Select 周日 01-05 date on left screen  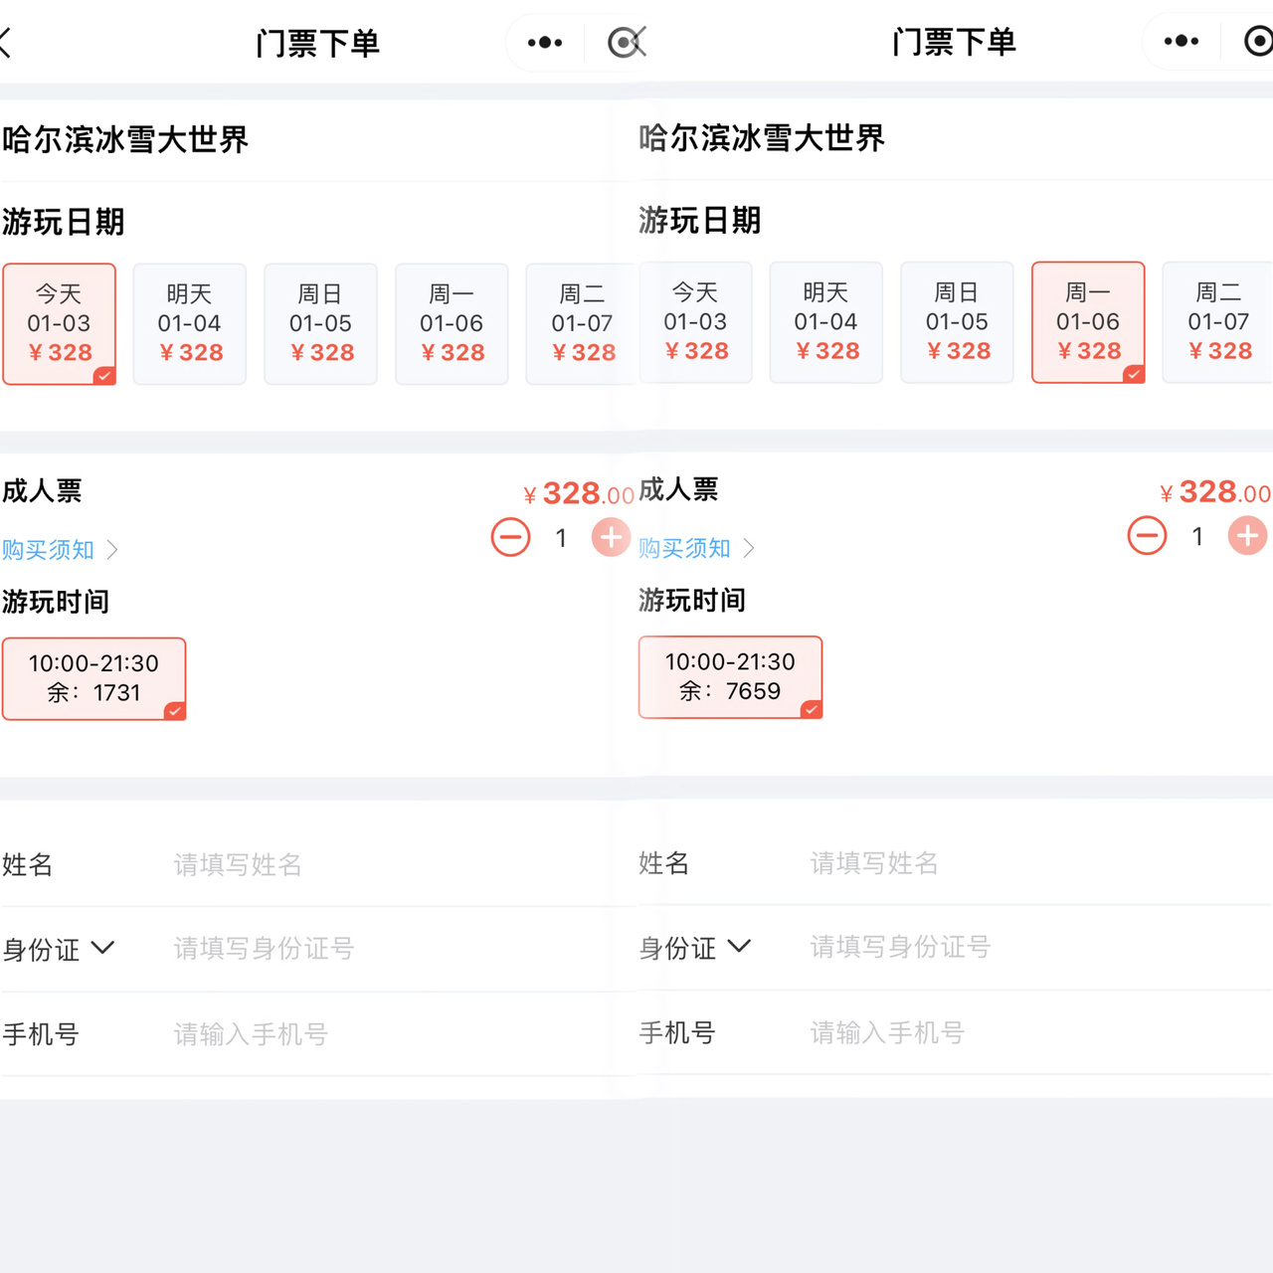pos(321,324)
